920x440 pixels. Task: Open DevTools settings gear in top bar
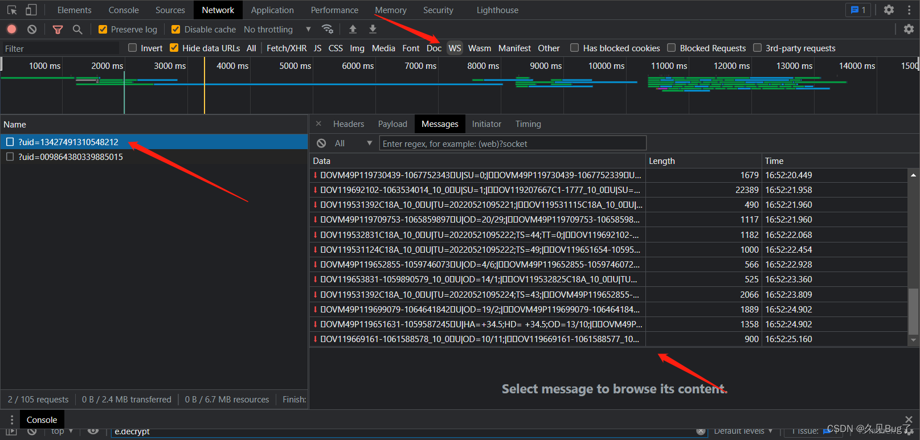889,10
